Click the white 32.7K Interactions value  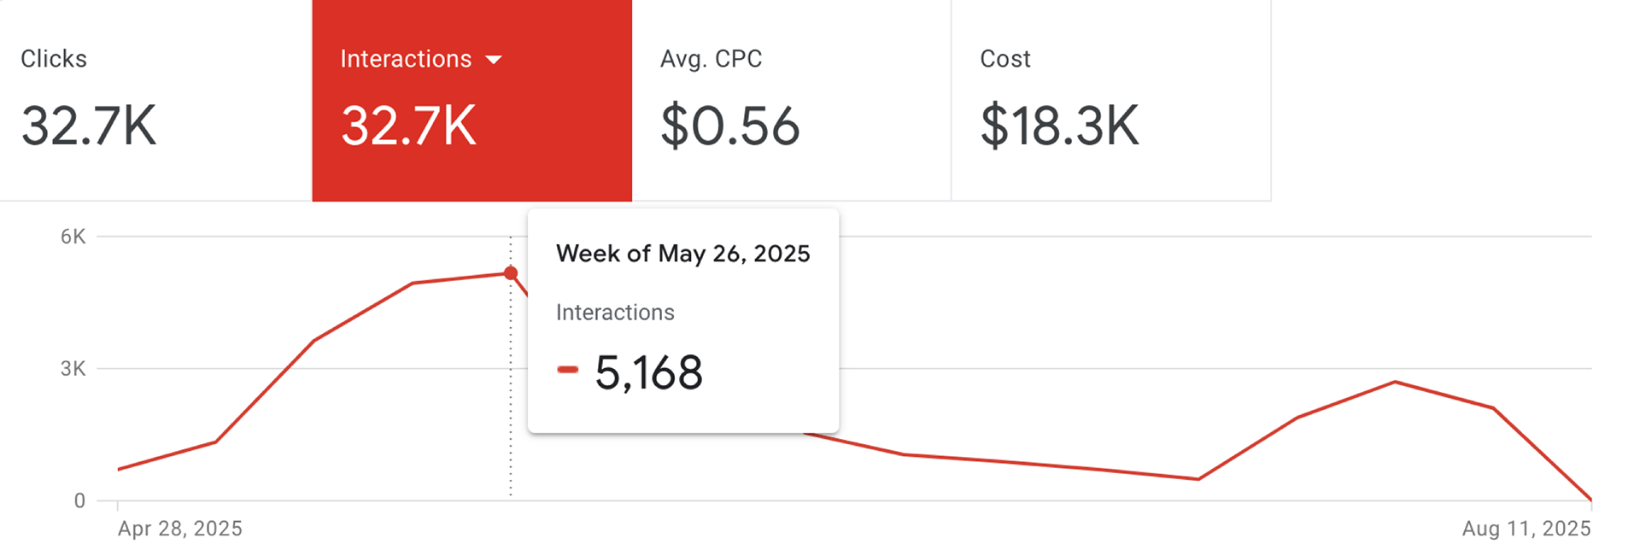(408, 126)
